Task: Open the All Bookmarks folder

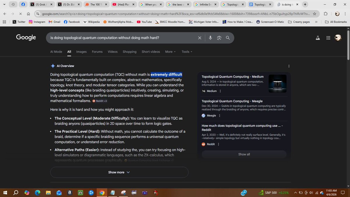Action: 336,22
